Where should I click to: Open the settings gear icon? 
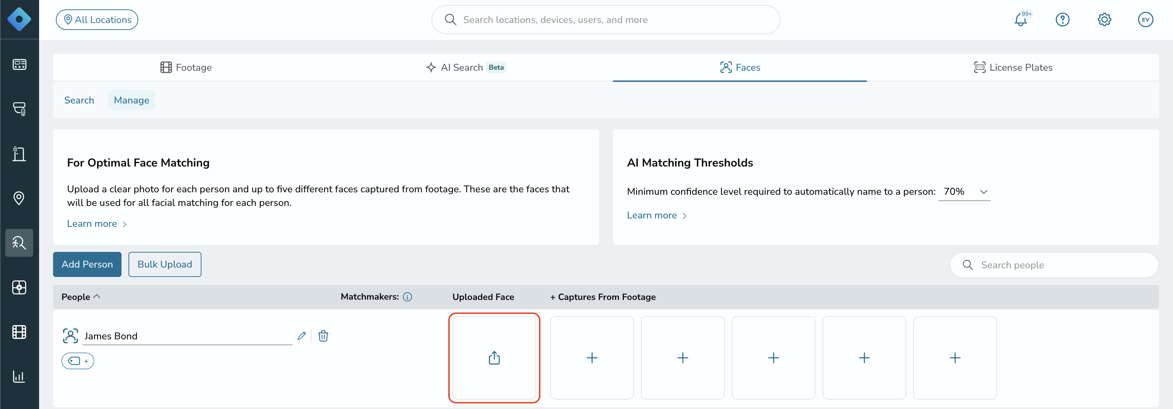(1104, 20)
